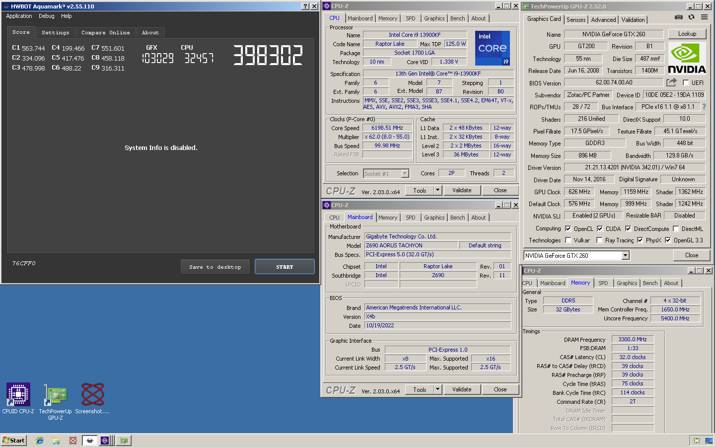Viewport: 715px width, 447px height.
Task: Click the Intel Core i9 13900KF name field
Action: pos(415,35)
